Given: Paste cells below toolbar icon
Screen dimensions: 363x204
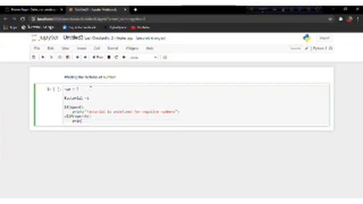Looking at the screenshot, I should pyautogui.click(x=68, y=57).
